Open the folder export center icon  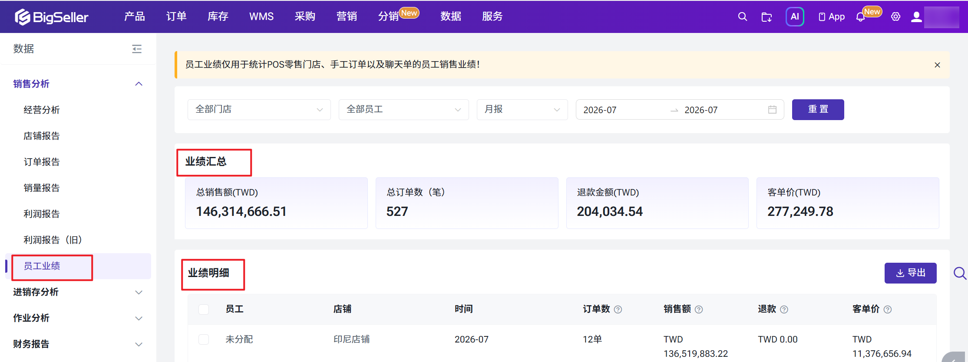(767, 17)
